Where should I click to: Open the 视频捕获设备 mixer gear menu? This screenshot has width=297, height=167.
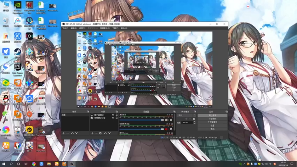pos(171,129)
